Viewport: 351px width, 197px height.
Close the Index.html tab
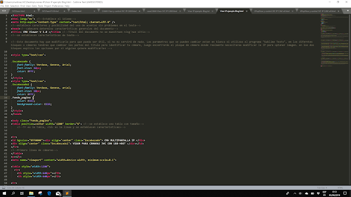point(94,11)
